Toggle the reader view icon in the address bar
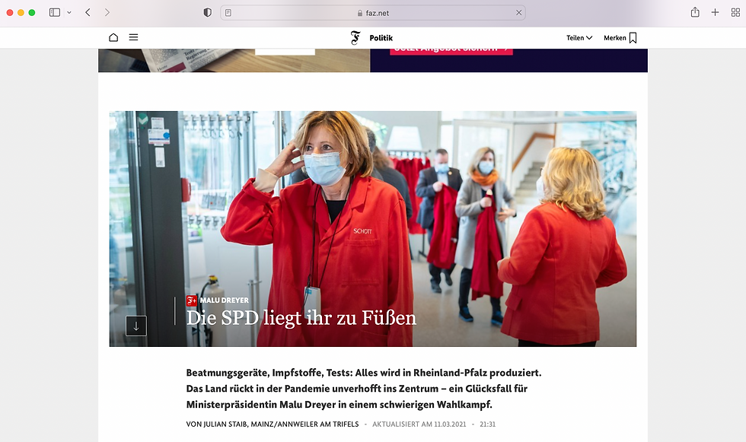This screenshot has height=442, width=746. (x=228, y=13)
